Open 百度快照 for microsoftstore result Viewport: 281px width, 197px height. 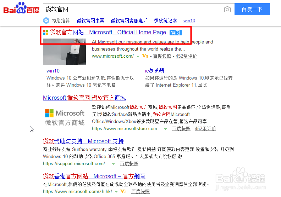181,129
